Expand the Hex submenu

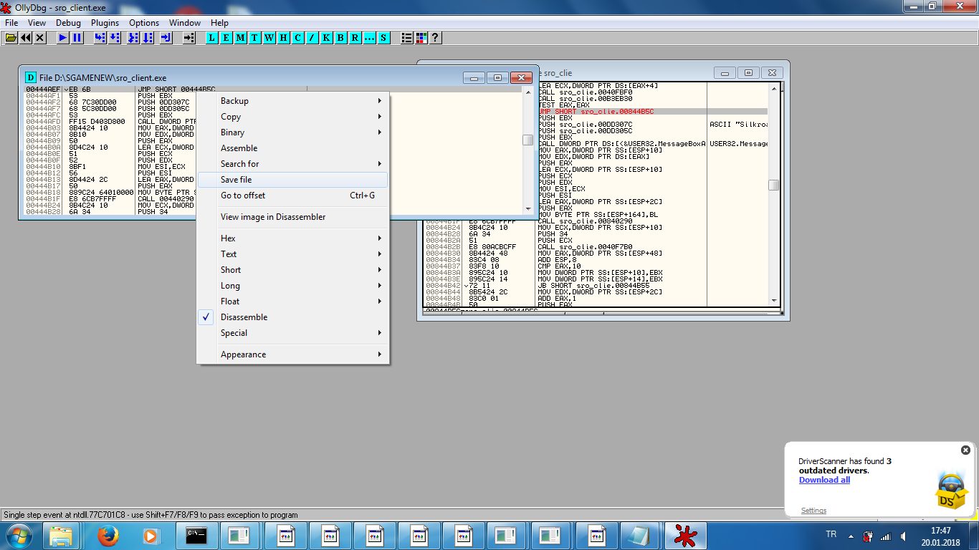pos(293,238)
